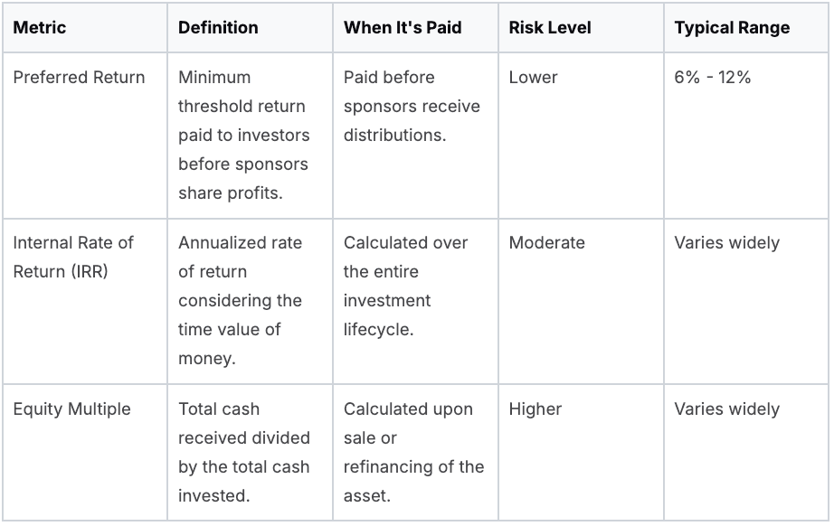Select the Moderate risk level cell
Viewport: 834px width, 526px height.
coord(546,242)
